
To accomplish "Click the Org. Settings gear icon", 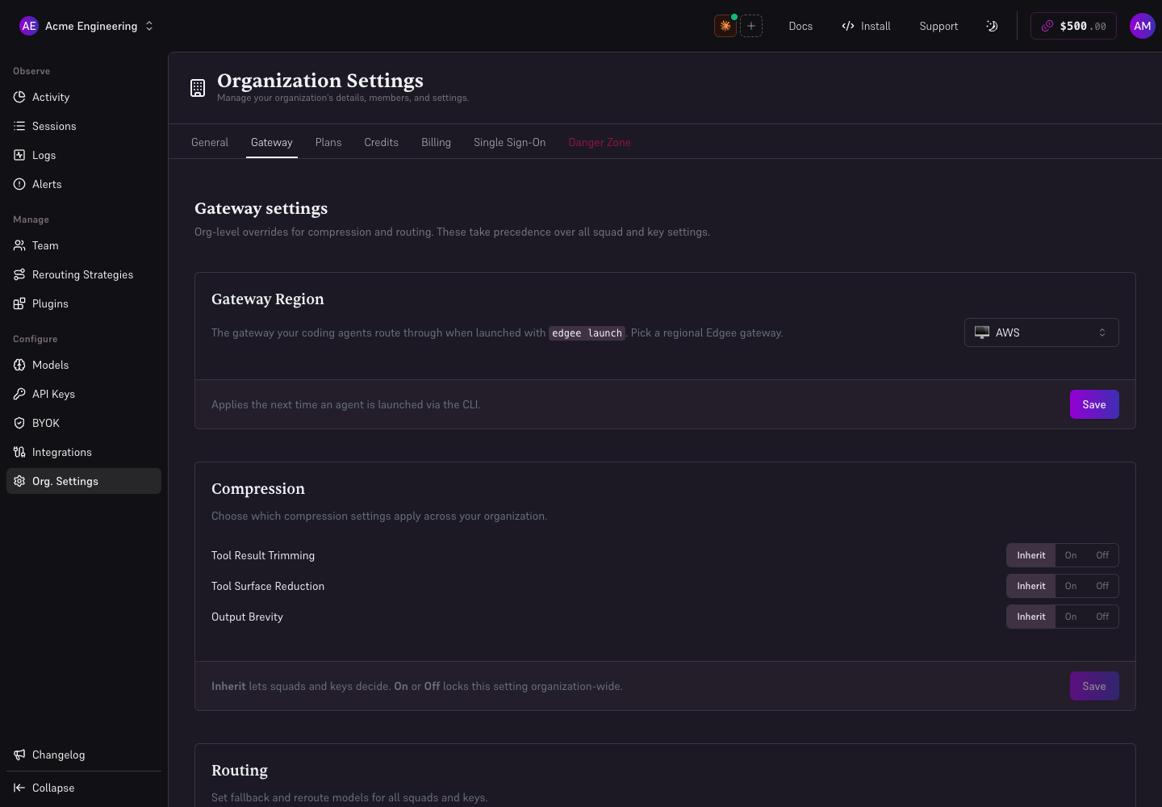I will 19,481.
